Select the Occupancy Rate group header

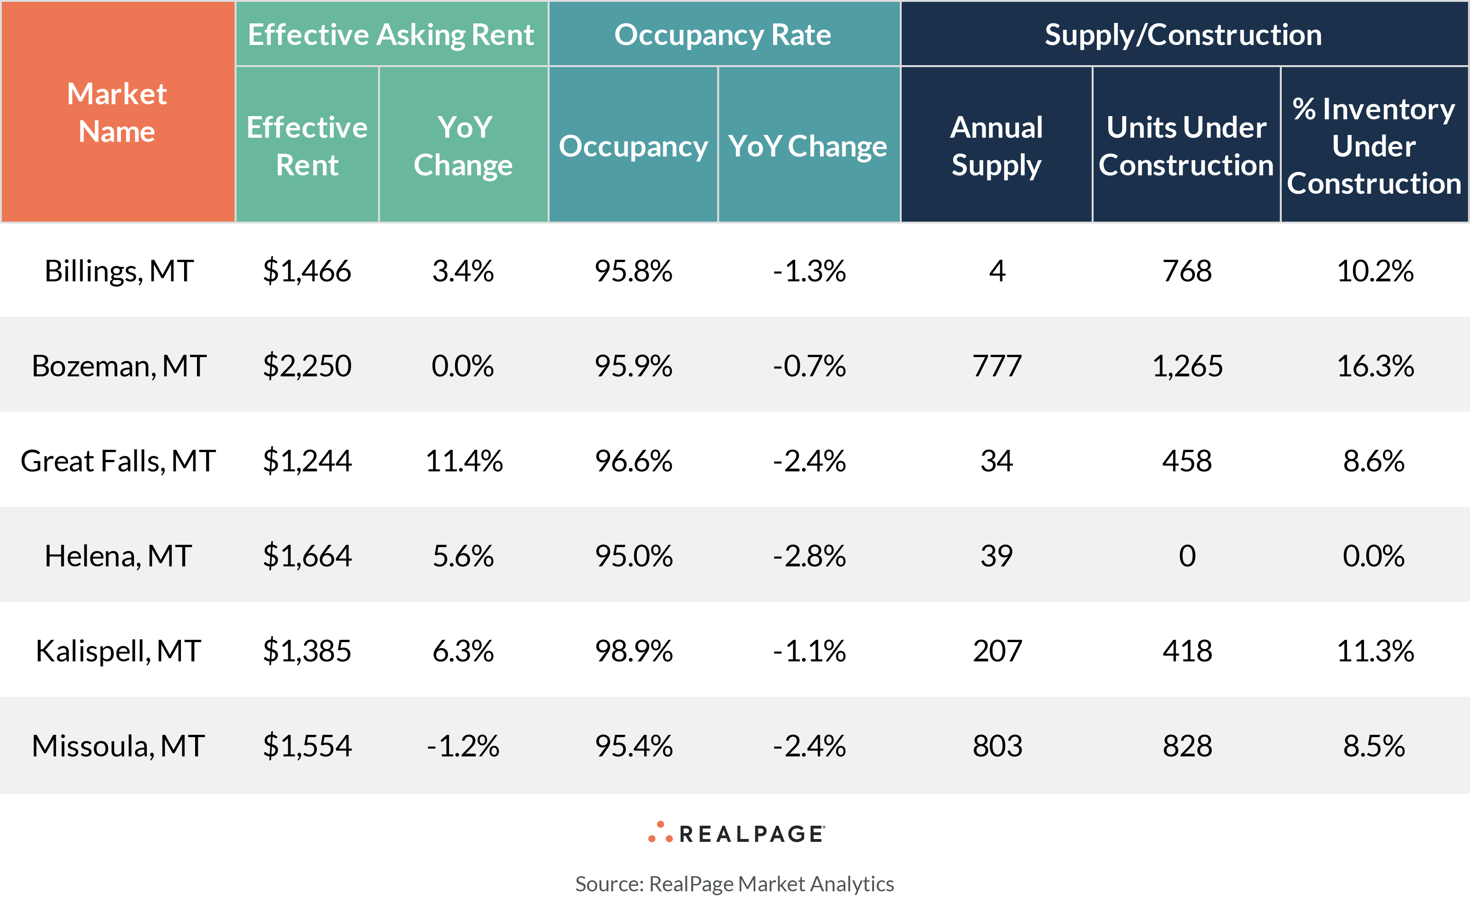click(723, 34)
